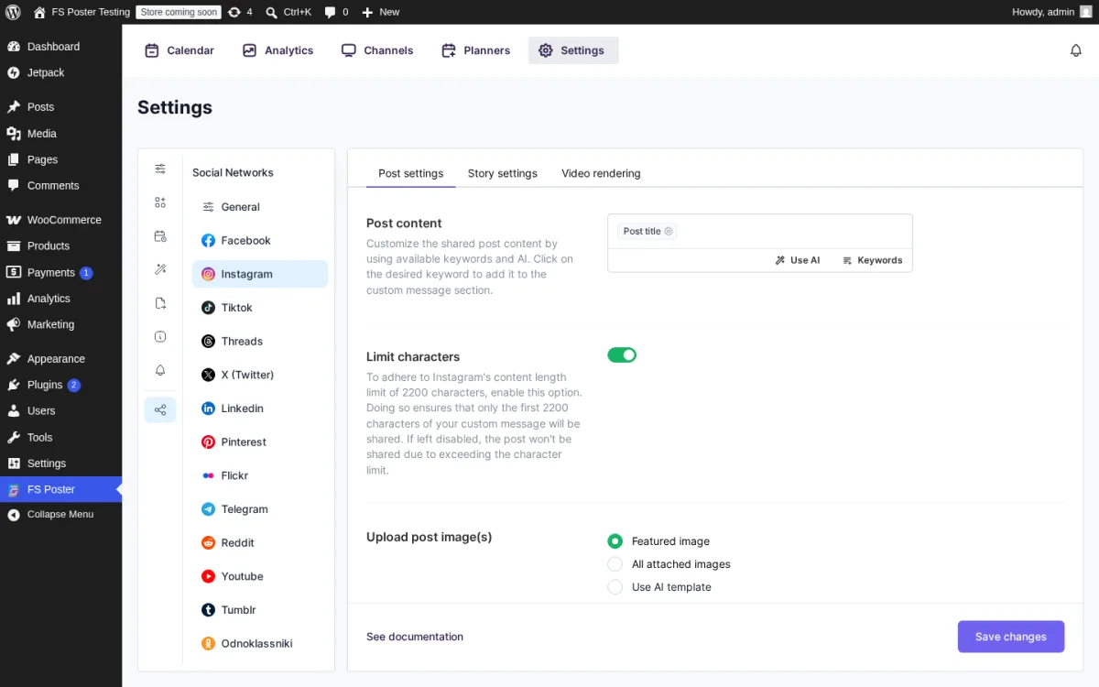
Task: Click the document export icon in settings sidebar
Action: (x=160, y=303)
